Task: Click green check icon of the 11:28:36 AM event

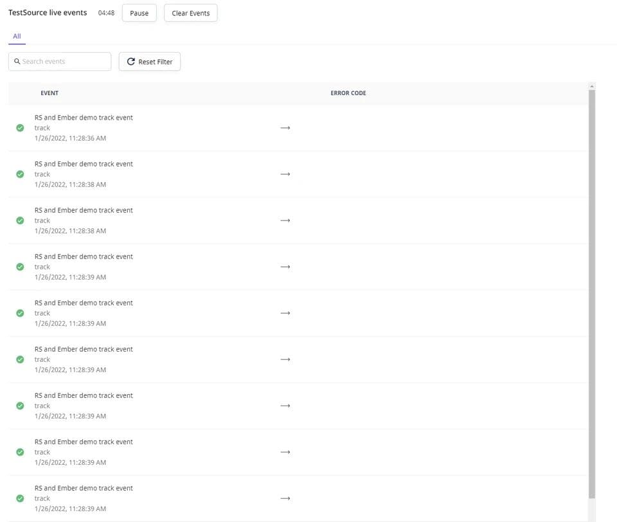Action: pos(20,128)
